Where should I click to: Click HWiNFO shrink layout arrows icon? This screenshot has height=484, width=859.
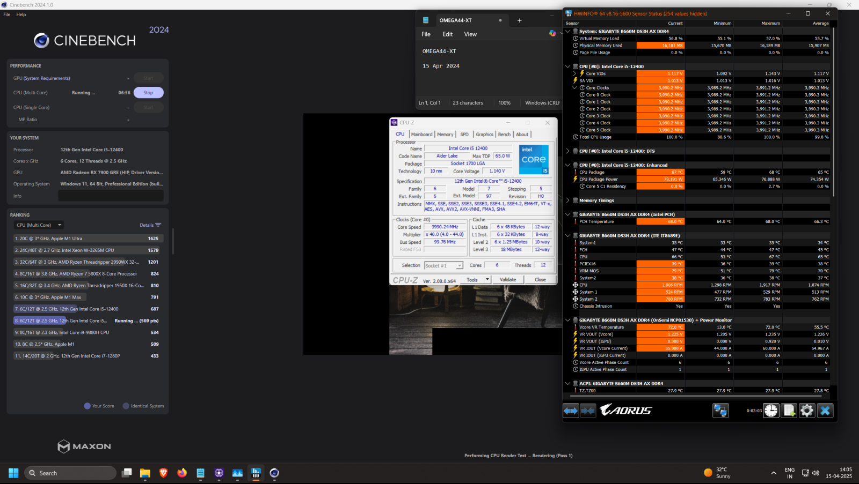588,411
